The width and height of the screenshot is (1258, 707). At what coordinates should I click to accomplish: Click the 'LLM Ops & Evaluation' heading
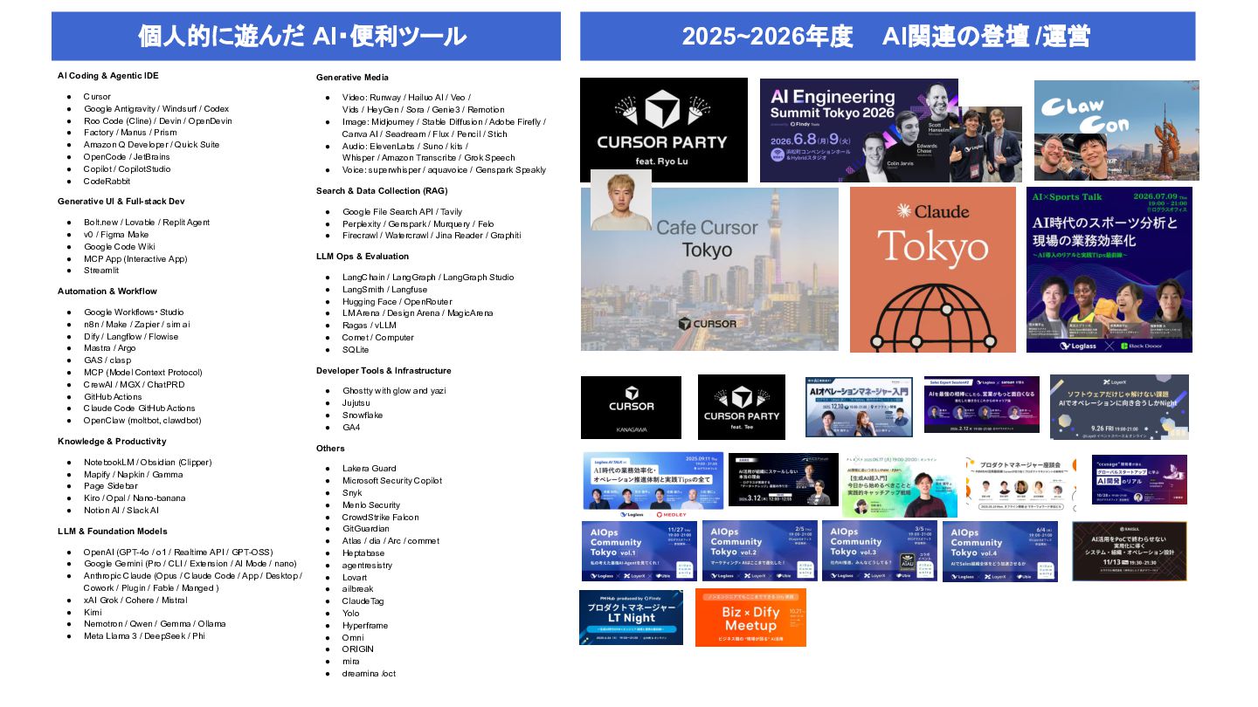pos(363,257)
